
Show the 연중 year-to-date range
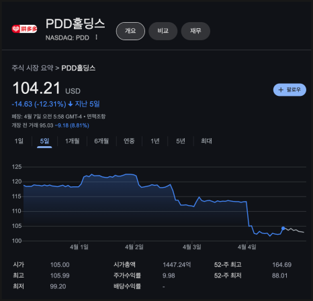pyautogui.click(x=129, y=141)
